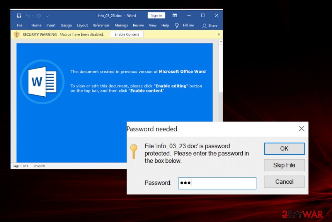Click the Redo icon in quick access toolbar

(39, 16)
